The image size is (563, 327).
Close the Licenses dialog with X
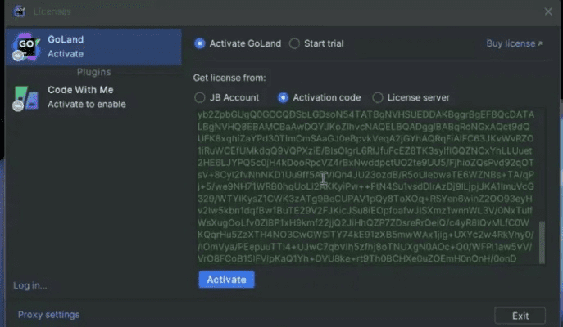(x=548, y=11)
